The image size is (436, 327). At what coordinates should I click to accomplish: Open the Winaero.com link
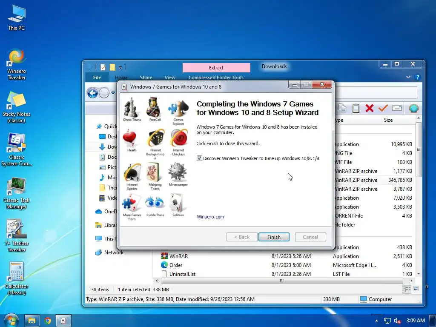point(210,217)
